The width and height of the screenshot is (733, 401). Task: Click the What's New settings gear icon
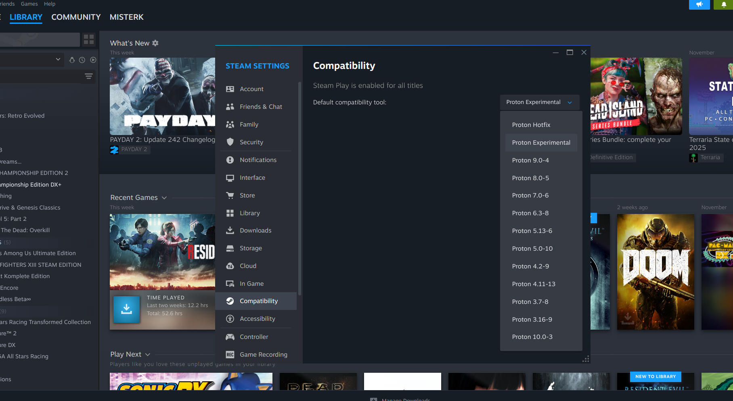point(155,43)
